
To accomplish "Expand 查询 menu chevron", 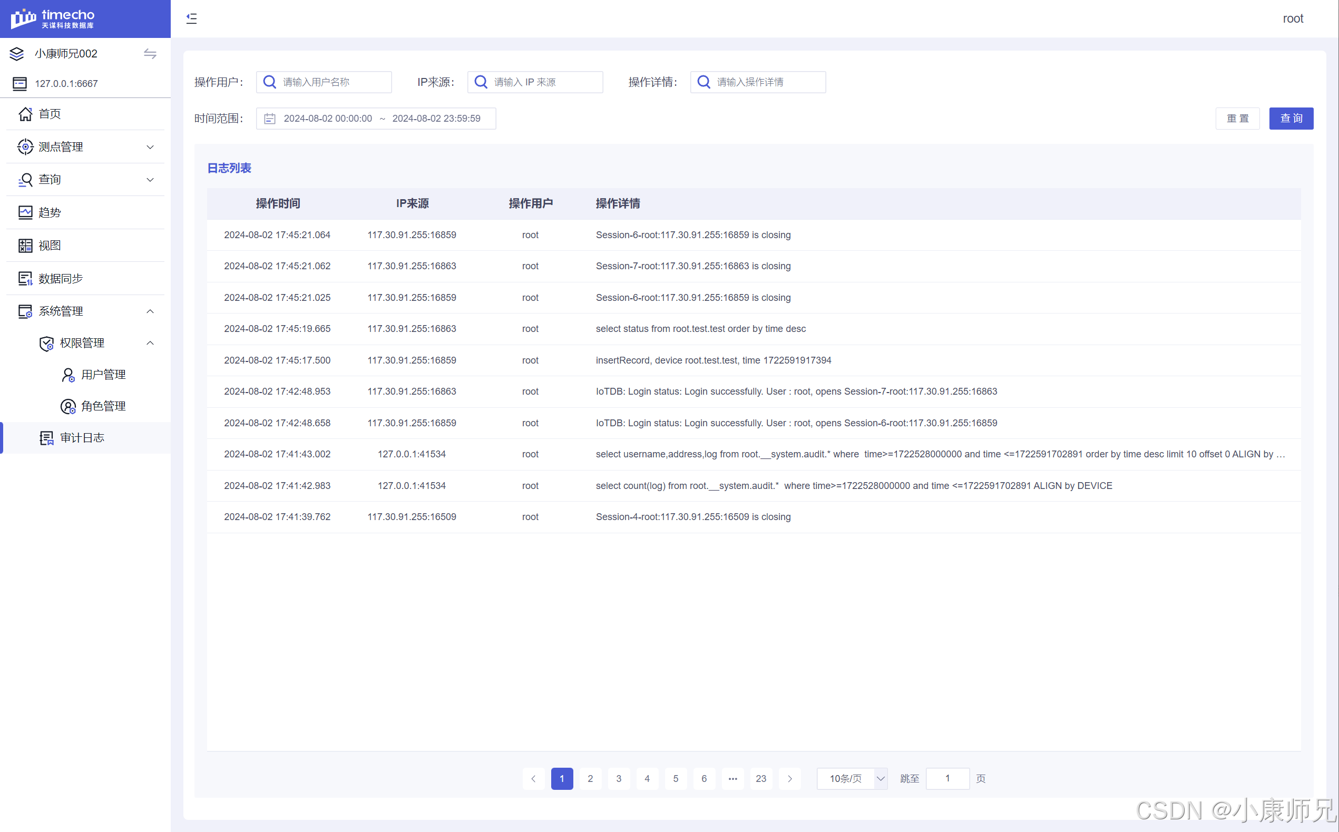I will [150, 180].
